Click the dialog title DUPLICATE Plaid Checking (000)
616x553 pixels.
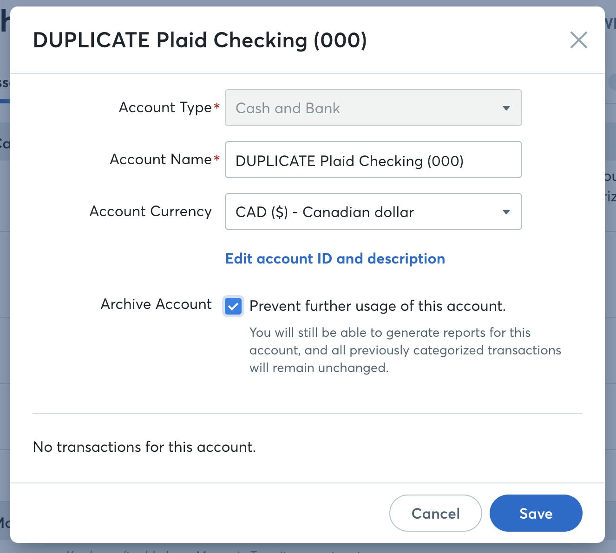(200, 40)
